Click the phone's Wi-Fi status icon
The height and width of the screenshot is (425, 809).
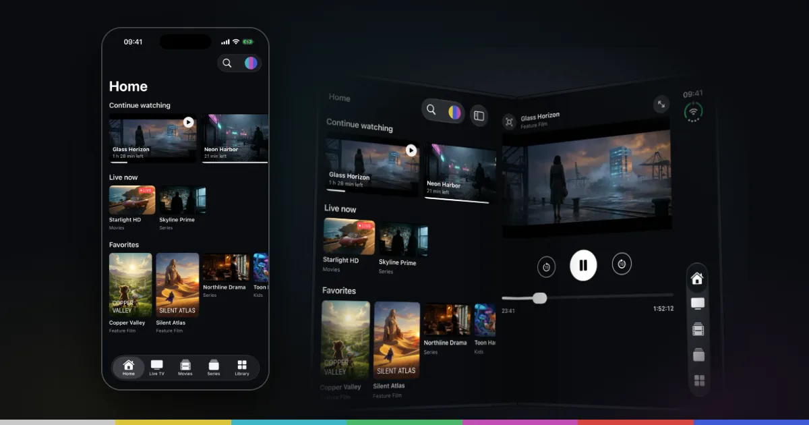[236, 42]
